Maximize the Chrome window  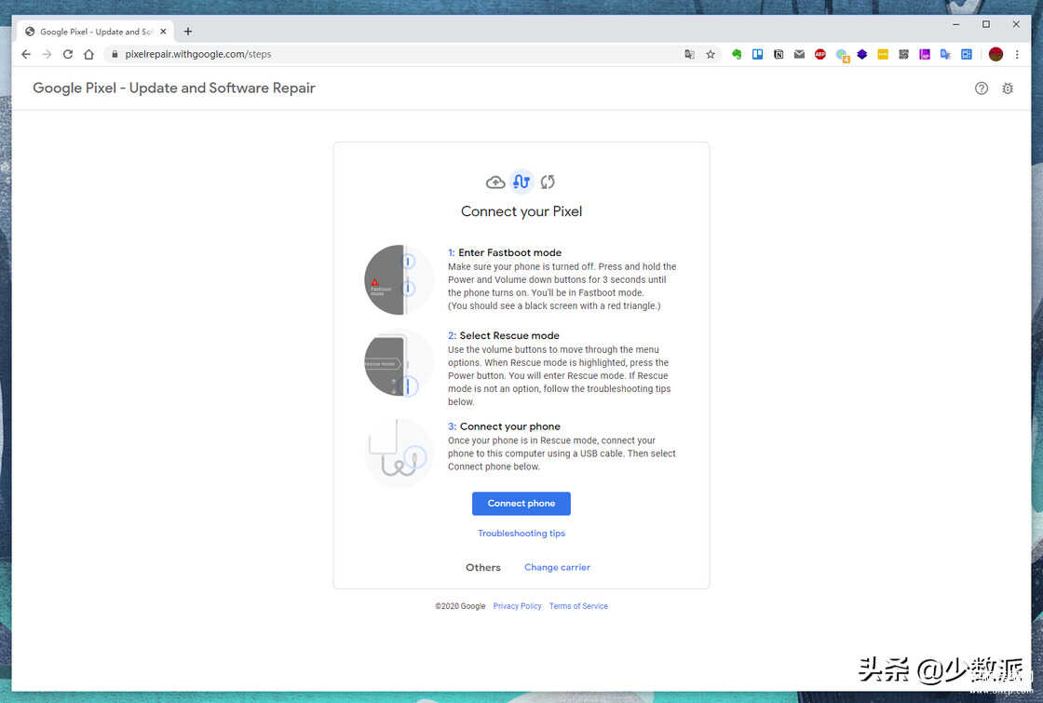click(986, 24)
